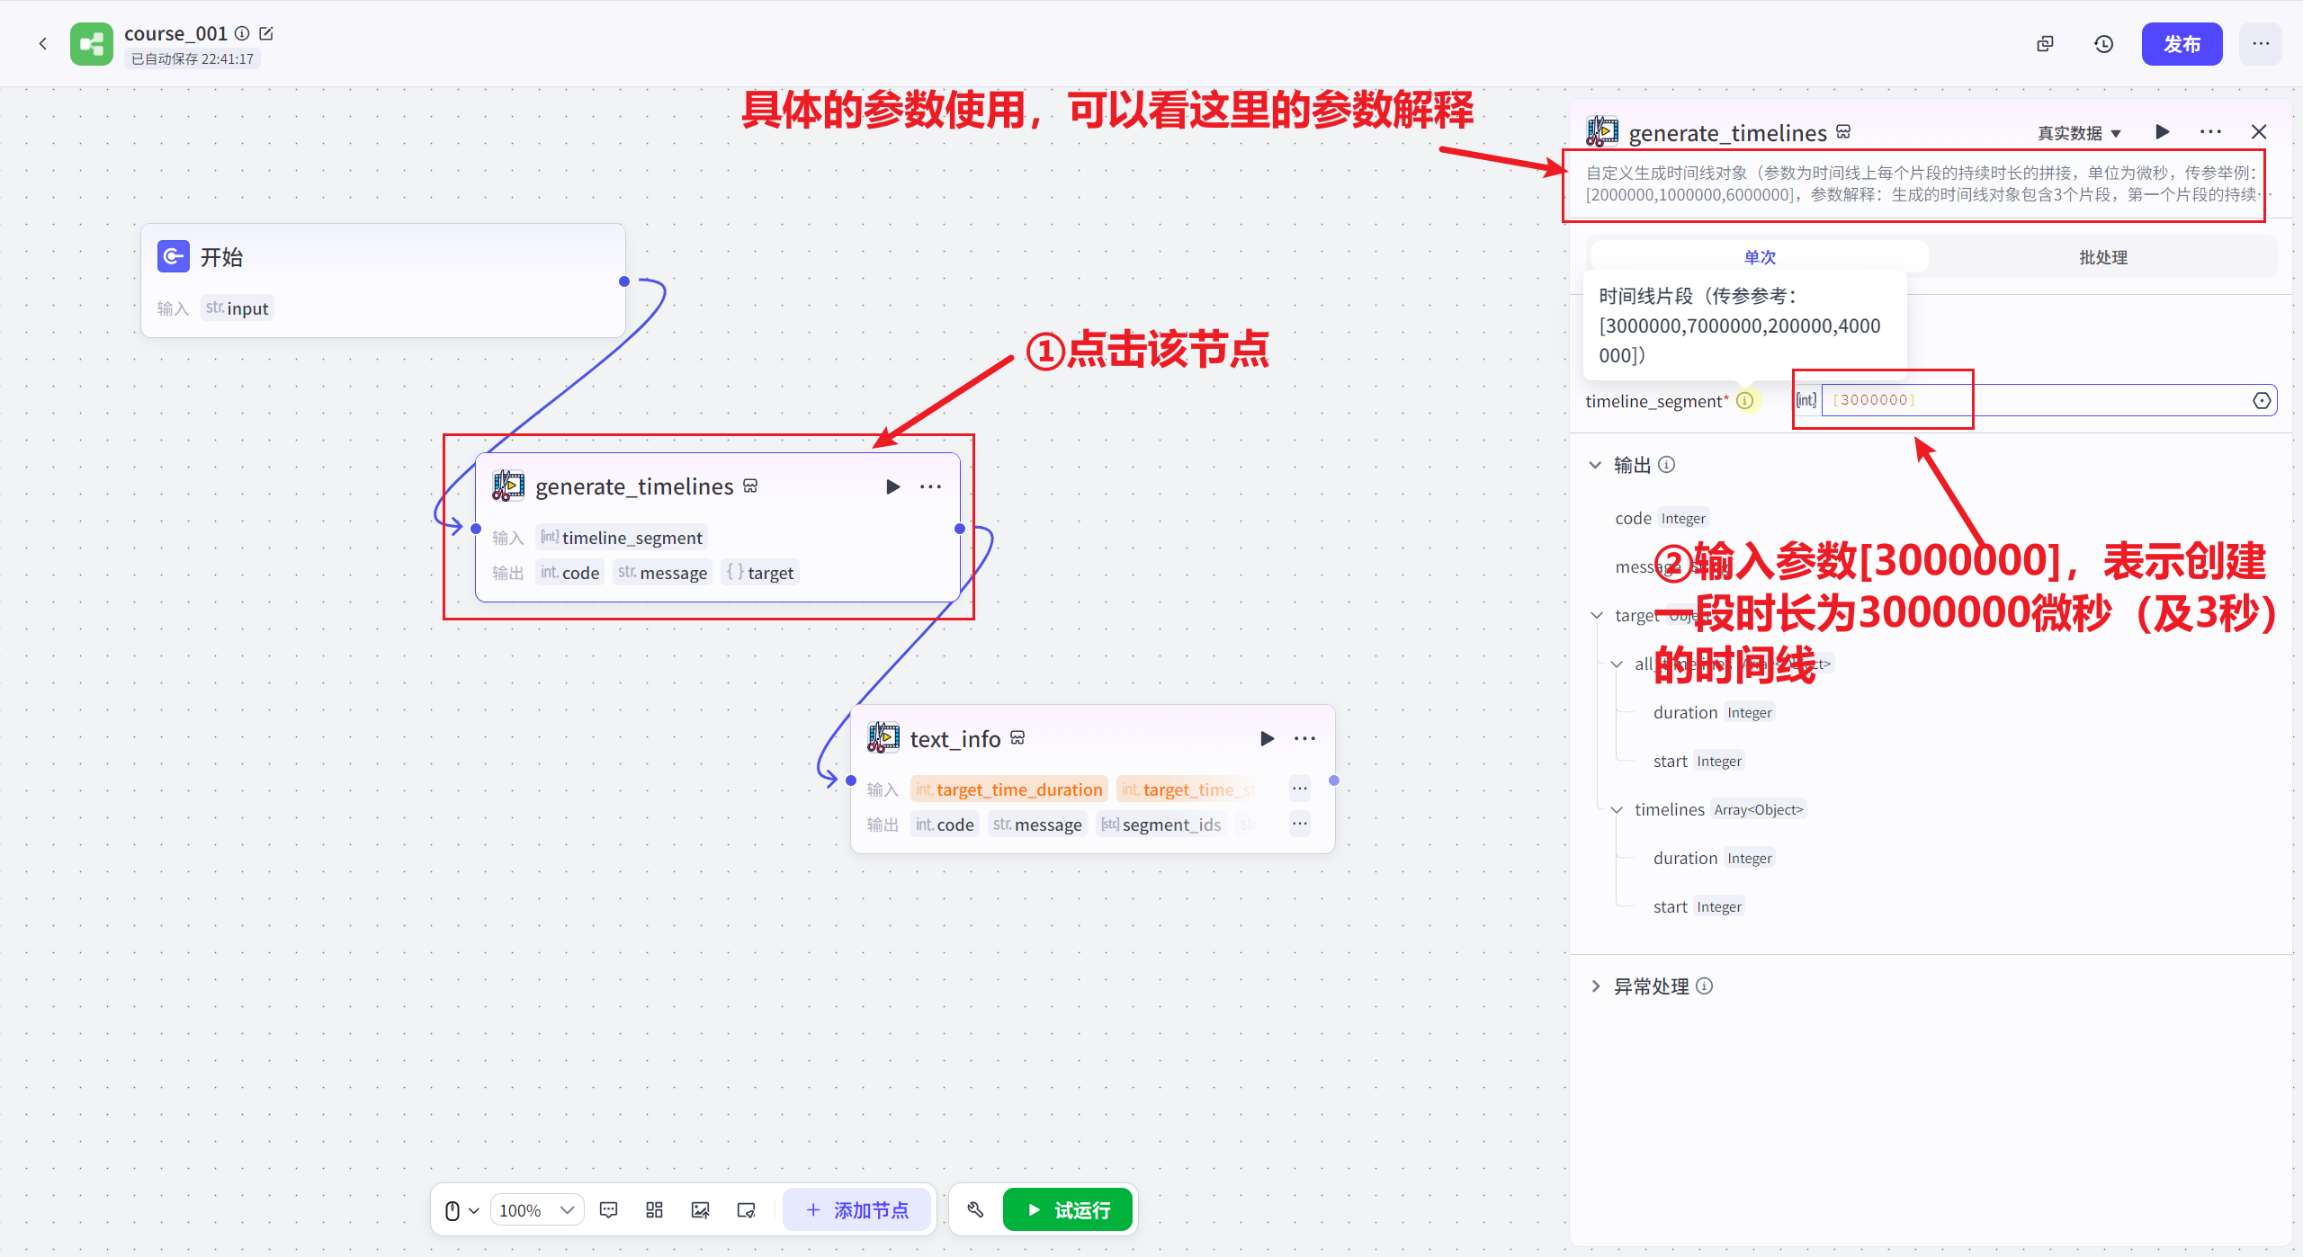
Task: Click the wrench tool icon next to 试运行
Action: [974, 1209]
